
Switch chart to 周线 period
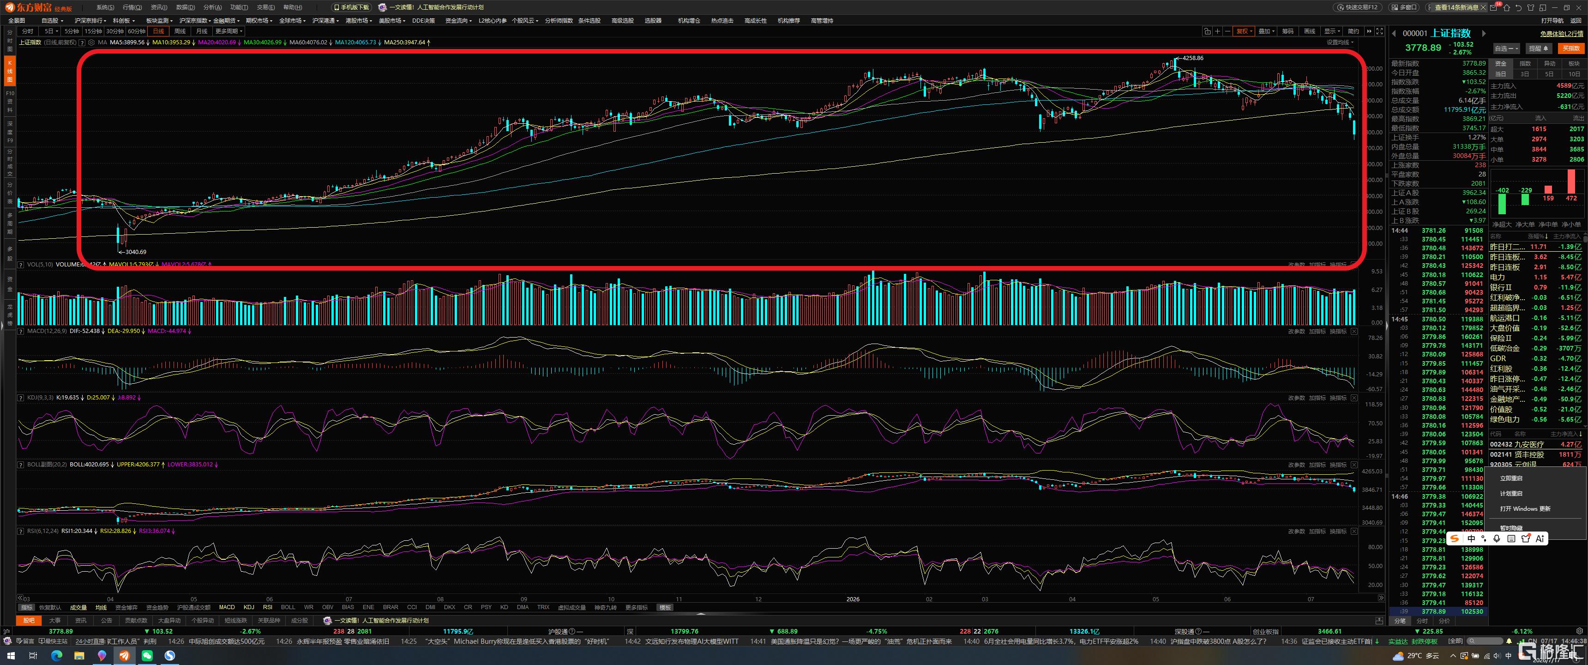coord(180,31)
